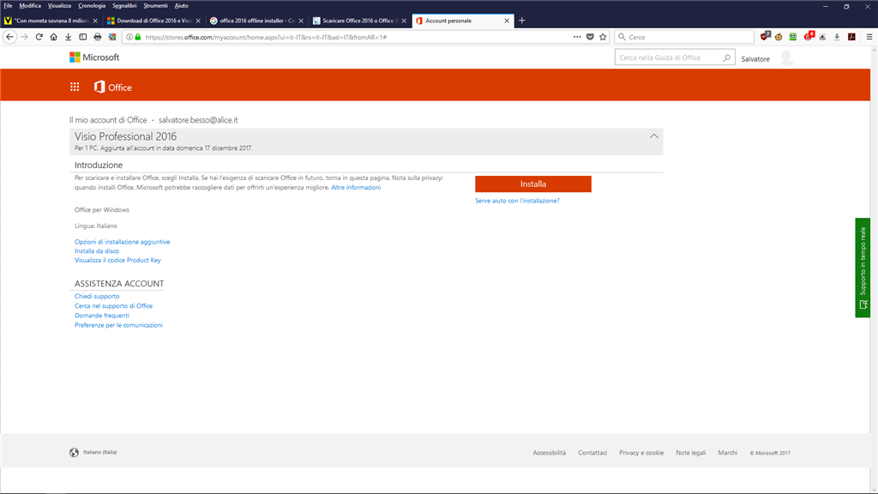Bookmark this page with star icon
Viewport: 878px width, 494px height.
click(x=603, y=37)
